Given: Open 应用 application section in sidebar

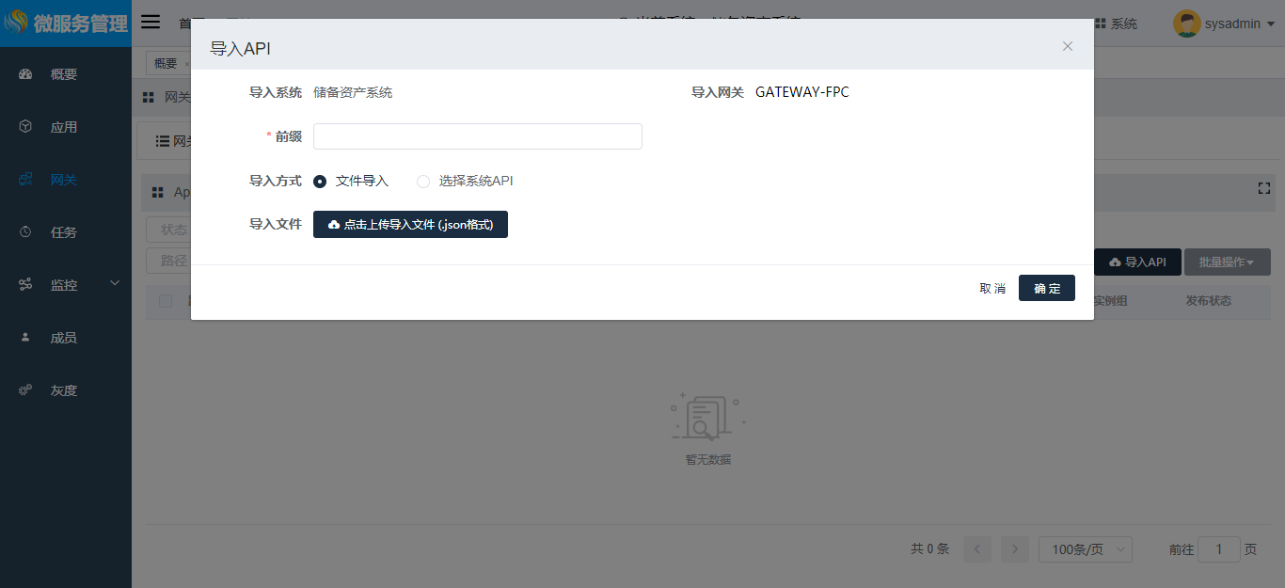Looking at the screenshot, I should [63, 127].
